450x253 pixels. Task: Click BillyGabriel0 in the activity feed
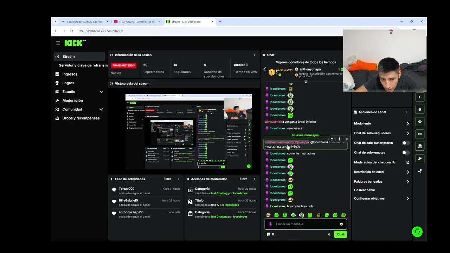point(128,201)
